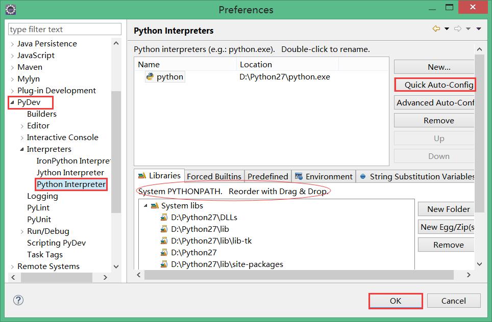The width and height of the screenshot is (492, 322).
Task: Select Builders under PyDev
Action: (42, 114)
